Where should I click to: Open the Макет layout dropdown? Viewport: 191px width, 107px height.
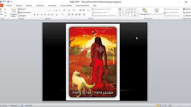(22, 9)
